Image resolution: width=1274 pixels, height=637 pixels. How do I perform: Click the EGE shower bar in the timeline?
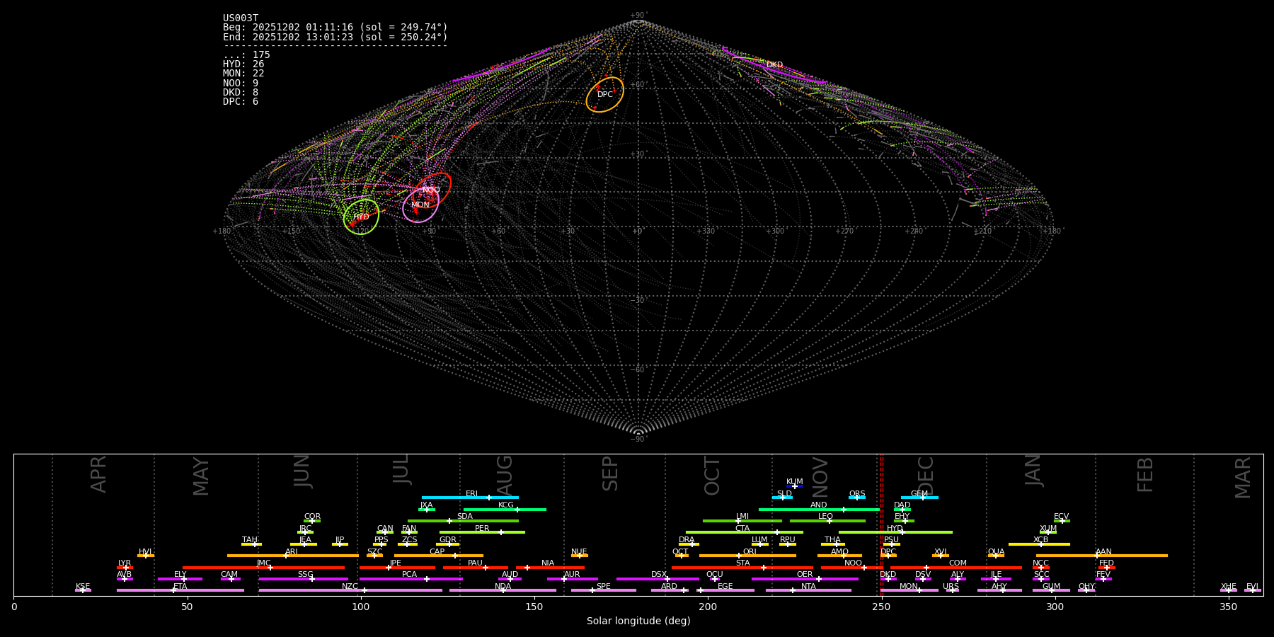(x=725, y=590)
